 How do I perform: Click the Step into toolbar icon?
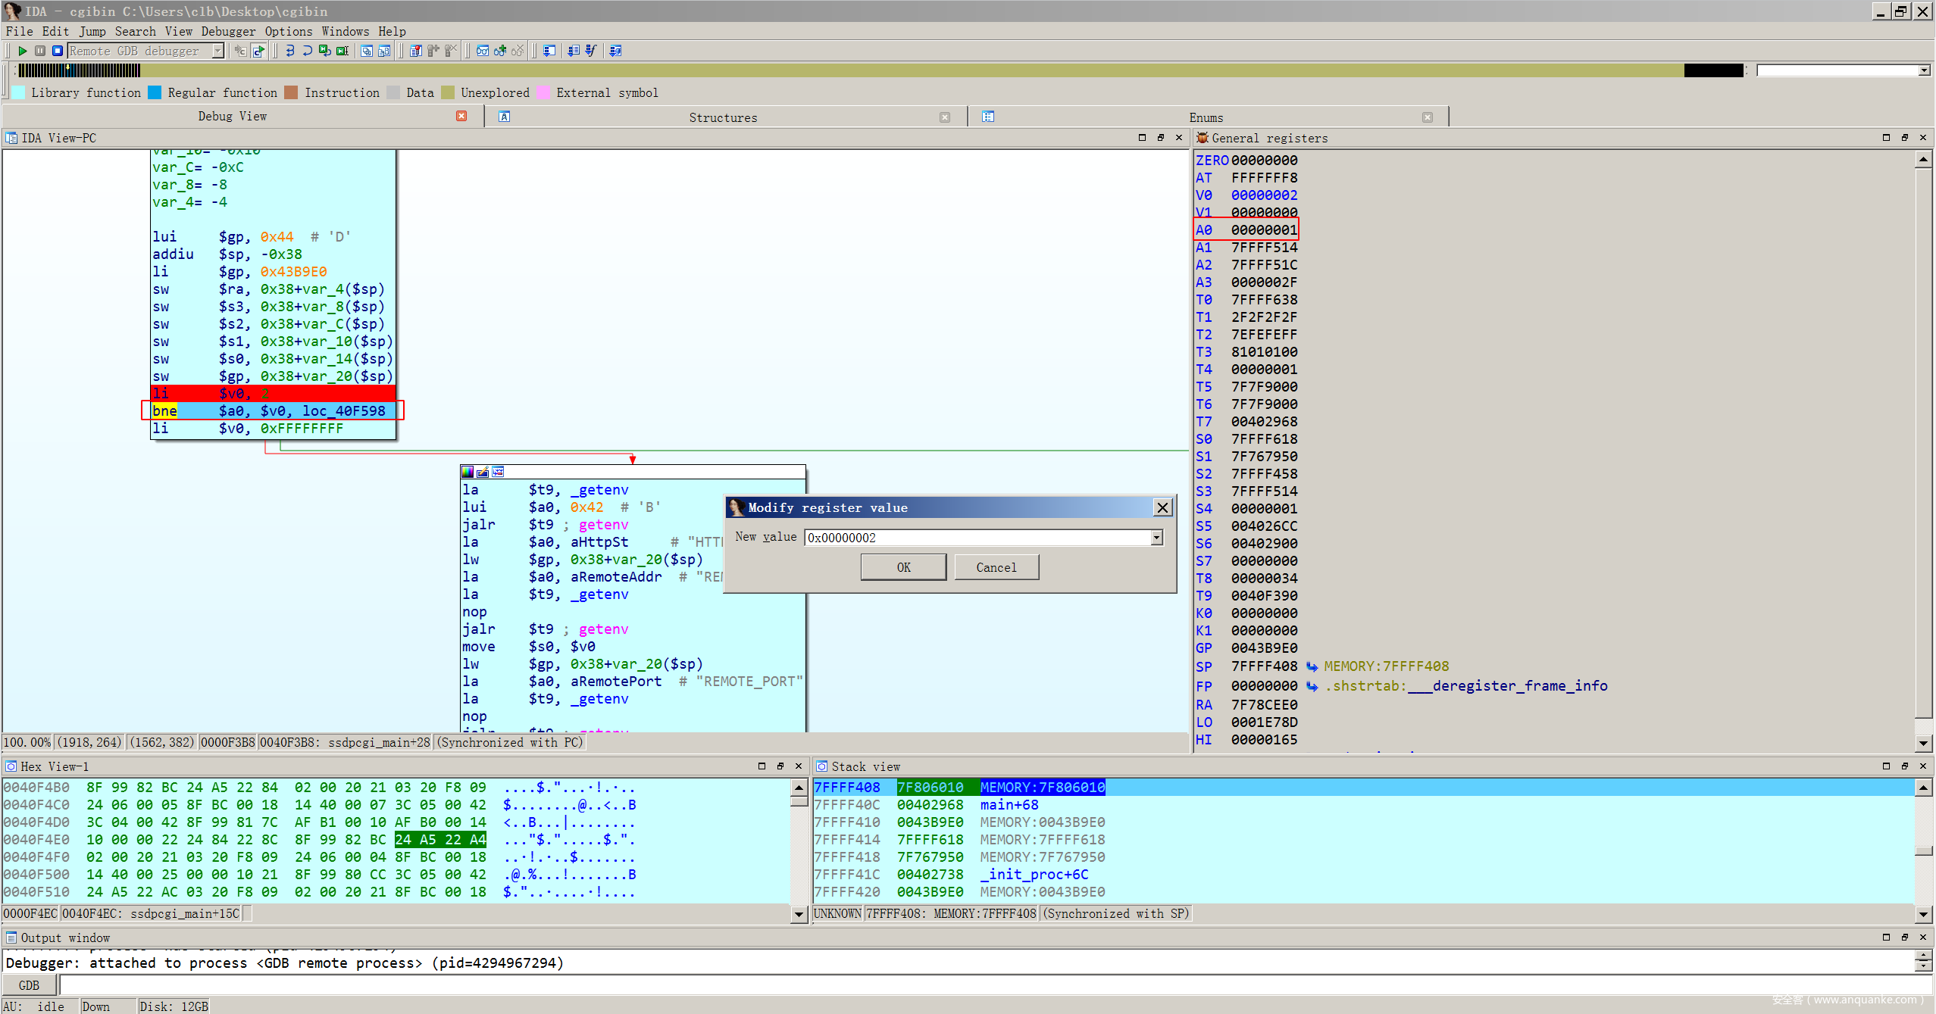point(290,51)
